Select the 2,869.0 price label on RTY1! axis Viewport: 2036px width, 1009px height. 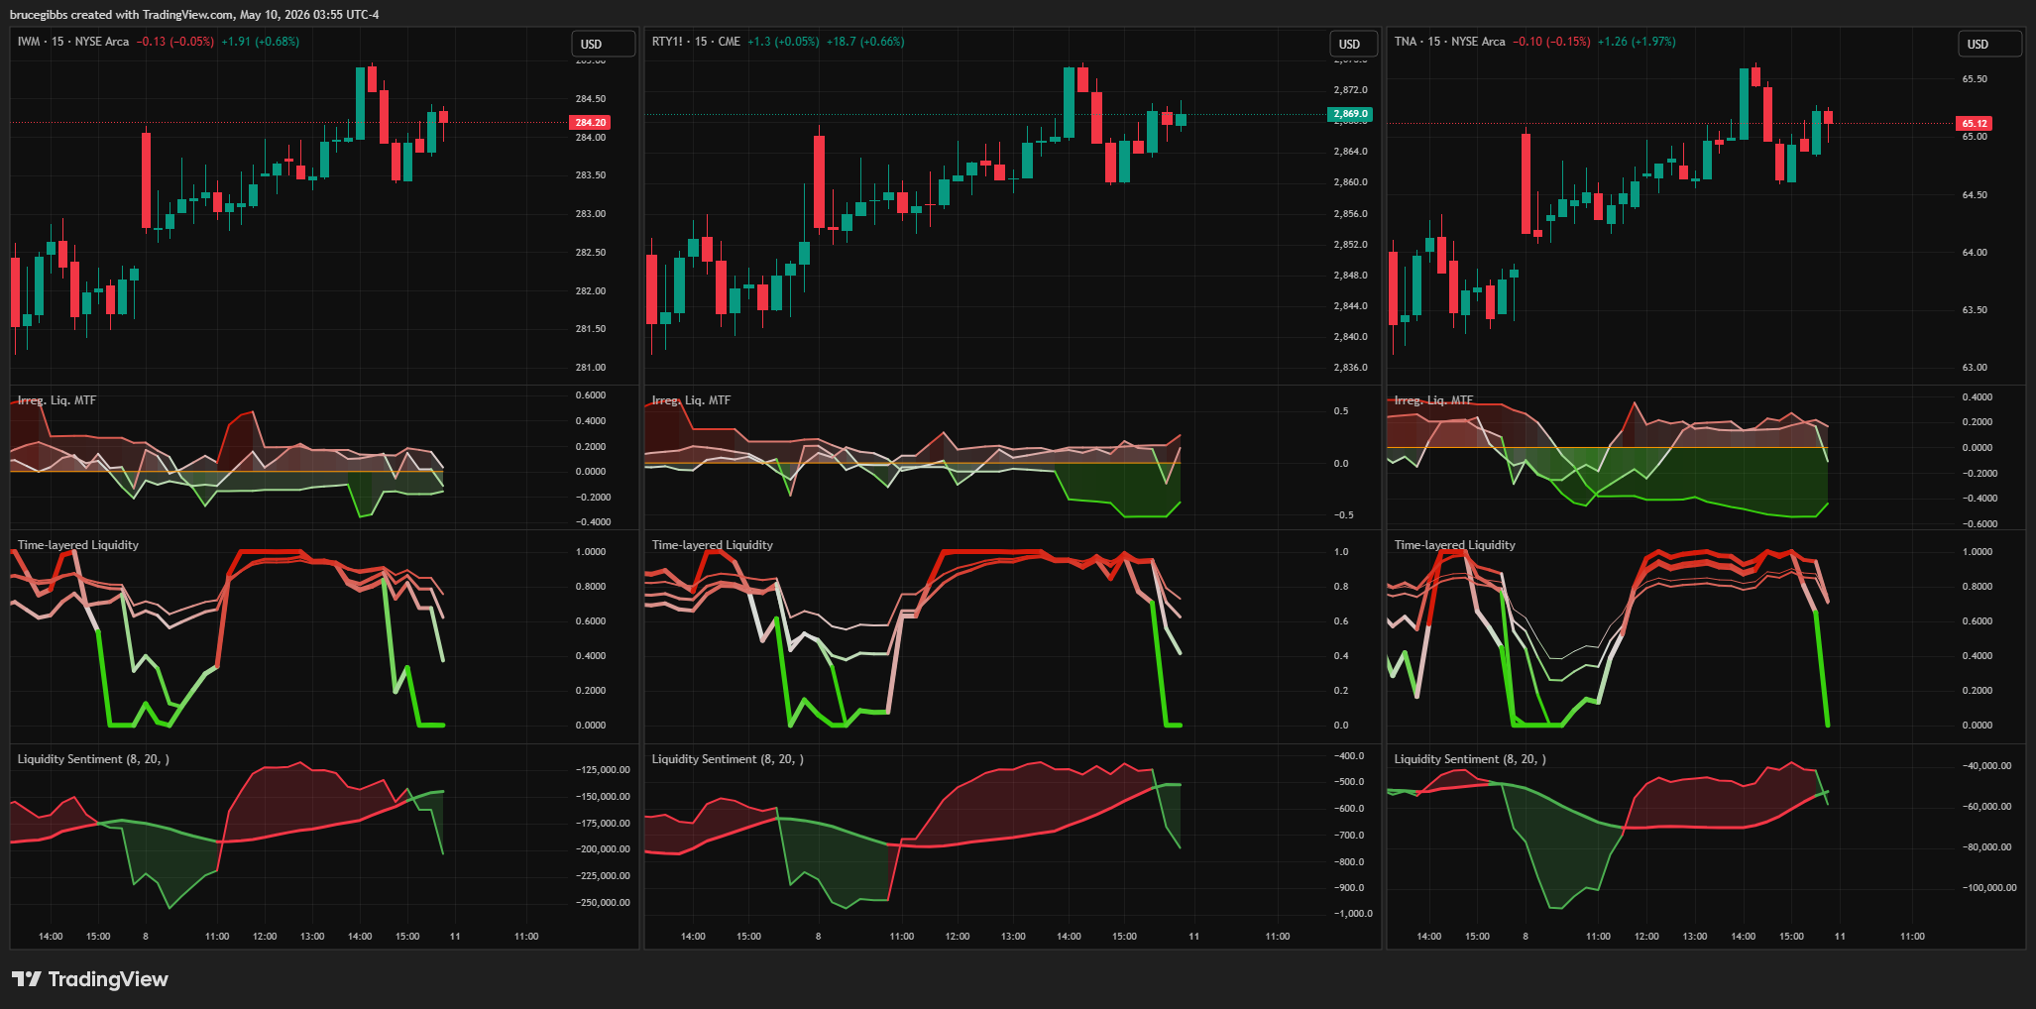pos(1350,114)
